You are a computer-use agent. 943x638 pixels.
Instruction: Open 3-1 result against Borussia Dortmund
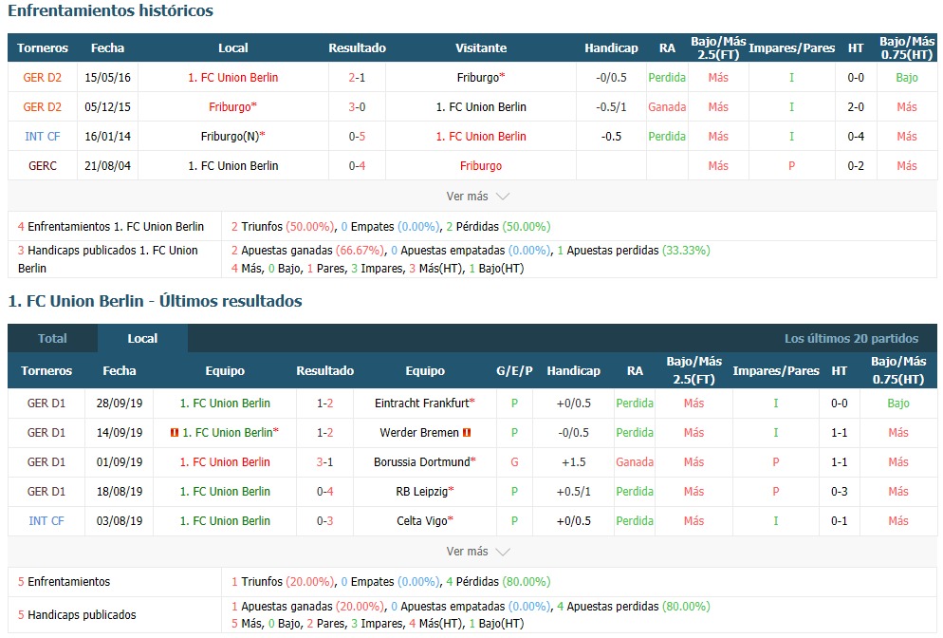click(x=324, y=462)
